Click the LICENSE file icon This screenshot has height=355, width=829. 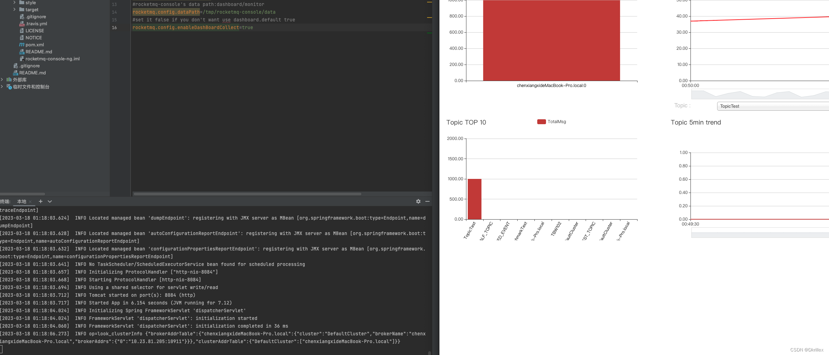pos(22,31)
